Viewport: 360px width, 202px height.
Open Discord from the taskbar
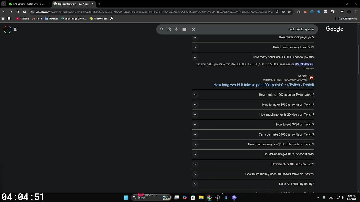point(234,198)
